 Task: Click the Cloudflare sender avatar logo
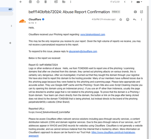(22, 21)
